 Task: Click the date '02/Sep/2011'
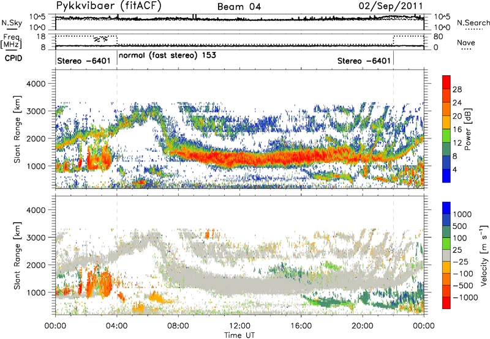[391, 6]
